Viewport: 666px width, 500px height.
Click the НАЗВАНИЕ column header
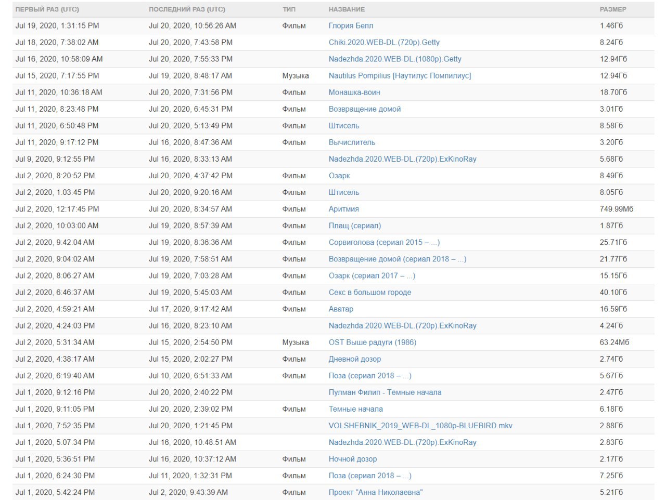pos(347,9)
